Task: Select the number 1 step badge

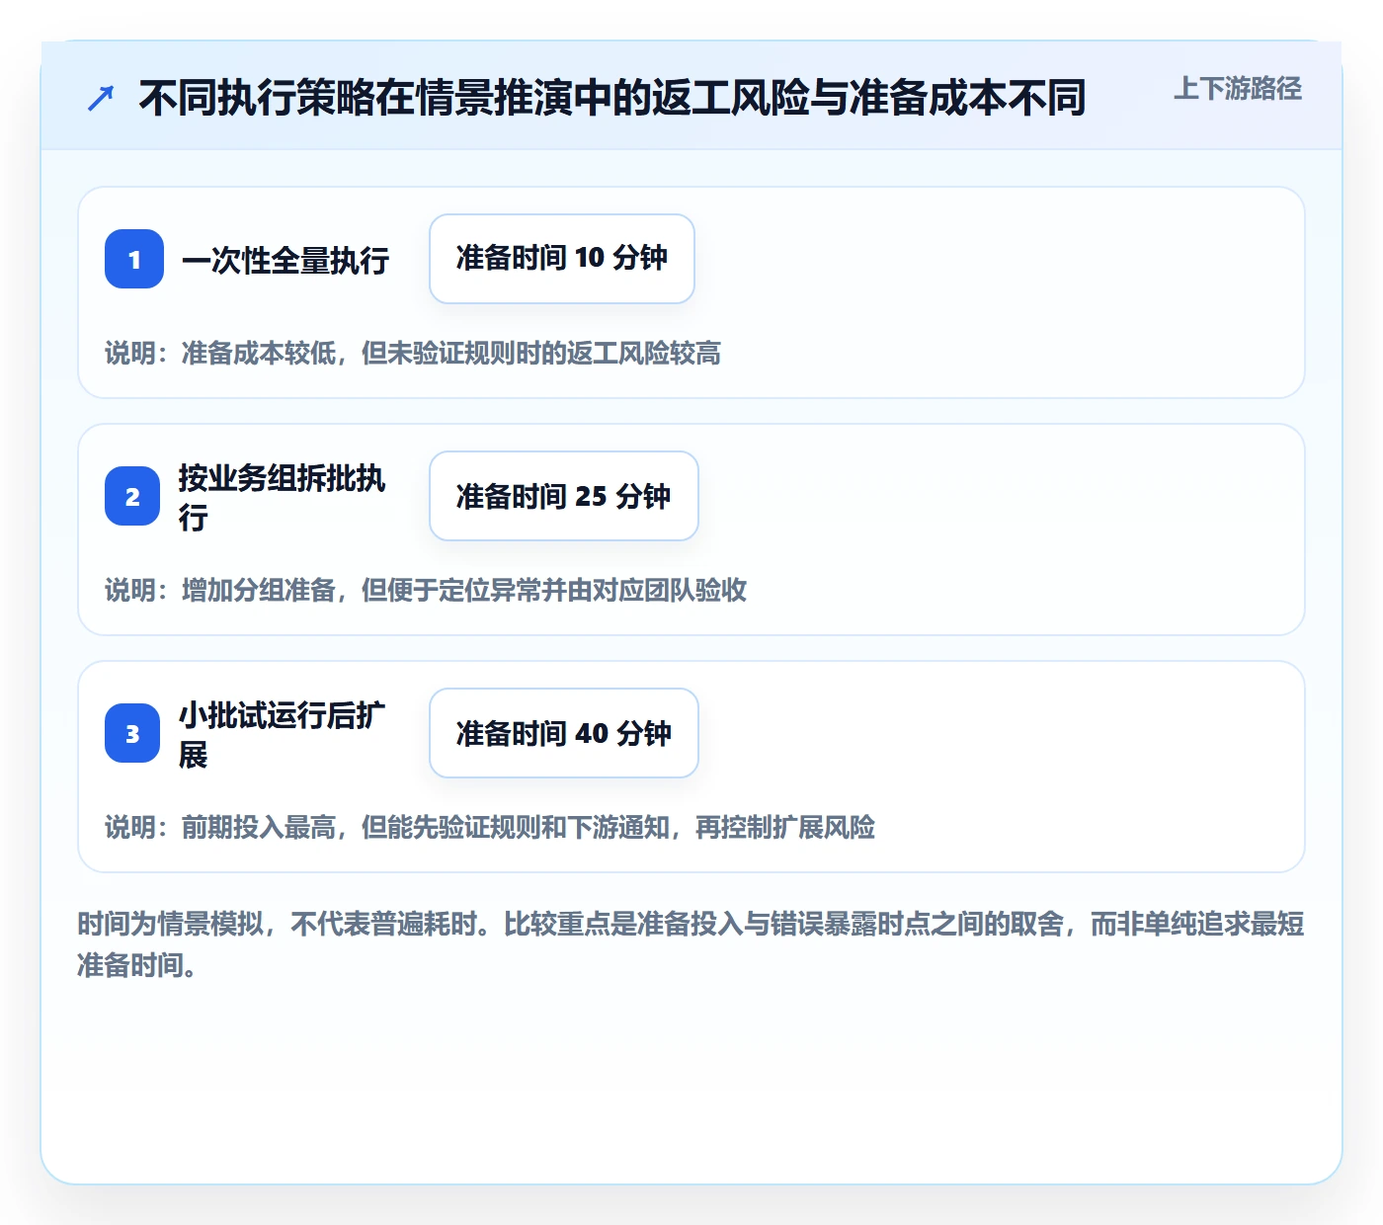Action: point(134,259)
